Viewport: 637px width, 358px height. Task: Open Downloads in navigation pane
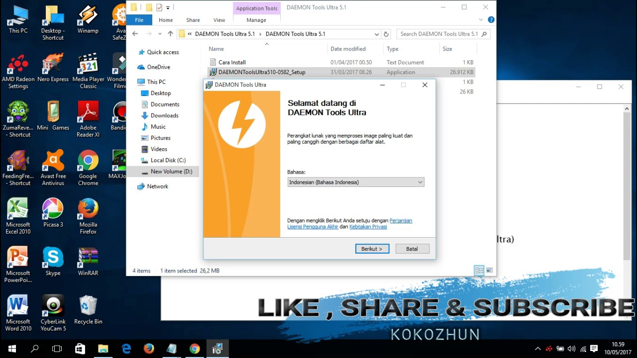(x=164, y=115)
